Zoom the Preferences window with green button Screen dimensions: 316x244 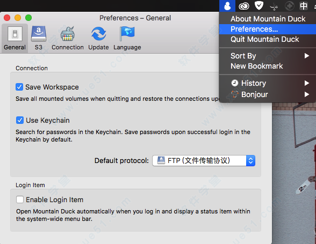(x=28, y=18)
